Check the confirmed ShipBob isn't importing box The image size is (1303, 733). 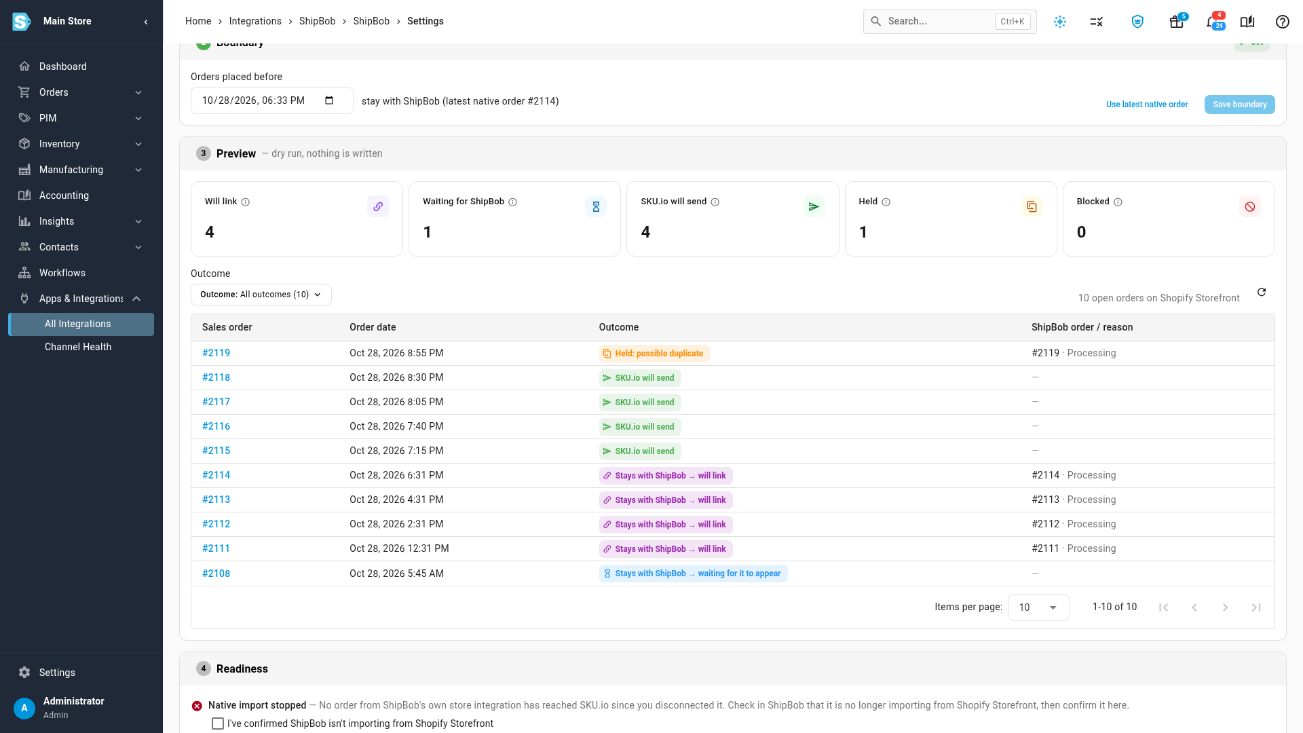pyautogui.click(x=218, y=723)
